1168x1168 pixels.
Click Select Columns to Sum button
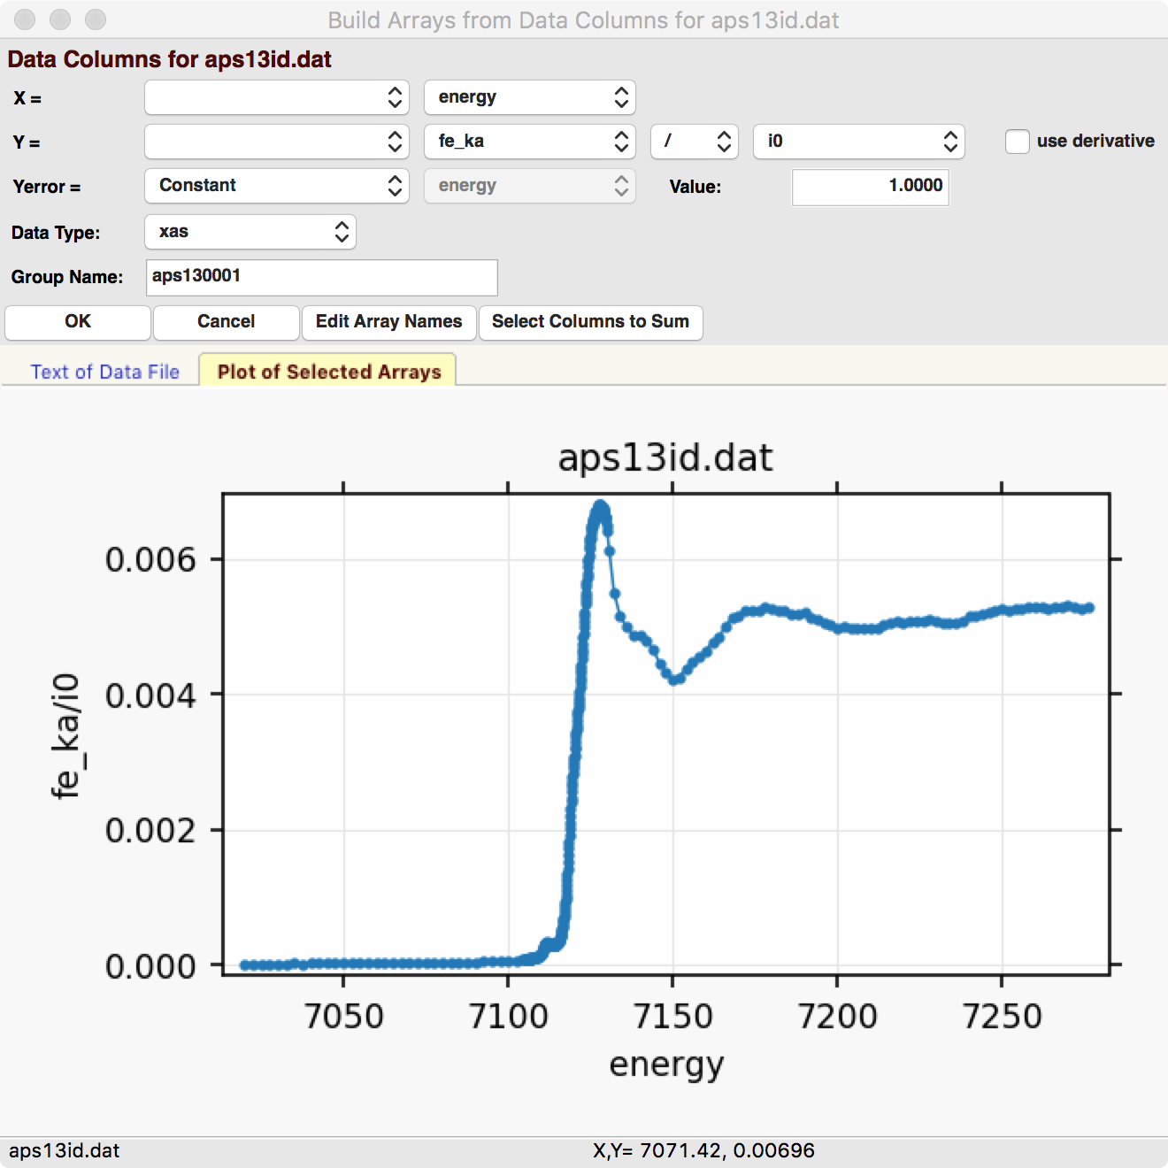[x=590, y=322]
